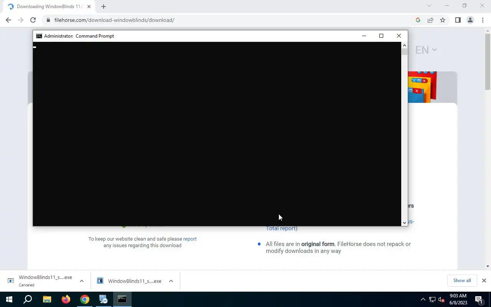Viewport: 491px width, 307px height.
Task: Go back in Chrome browser
Action: 8,20
